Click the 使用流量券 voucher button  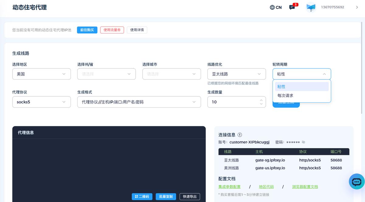pos(112,30)
